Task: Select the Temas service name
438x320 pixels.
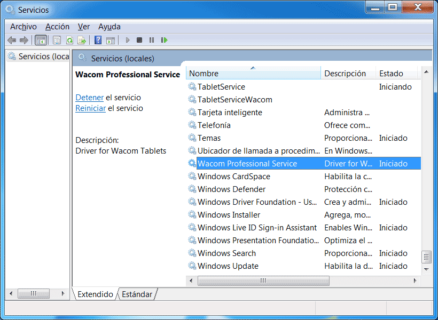Action: tap(209, 138)
